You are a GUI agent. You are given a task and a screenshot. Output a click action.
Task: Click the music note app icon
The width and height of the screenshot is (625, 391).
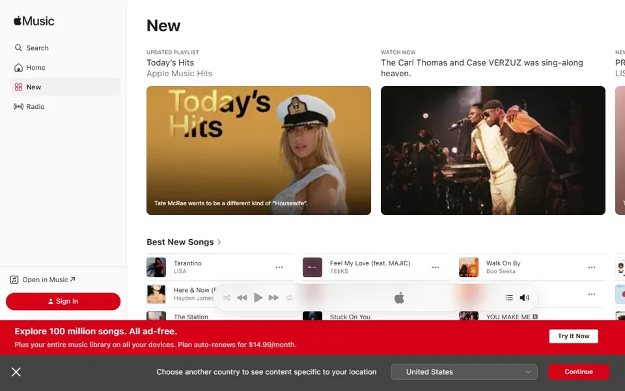tap(14, 280)
